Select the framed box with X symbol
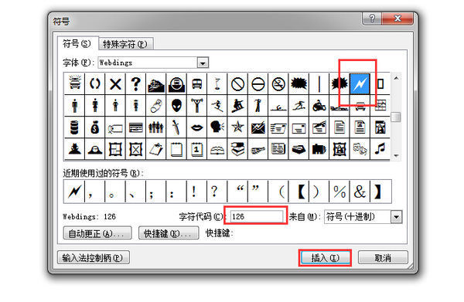 click(x=136, y=149)
